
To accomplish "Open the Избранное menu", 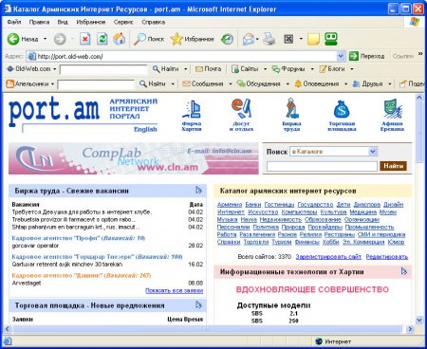I will 91,22.
